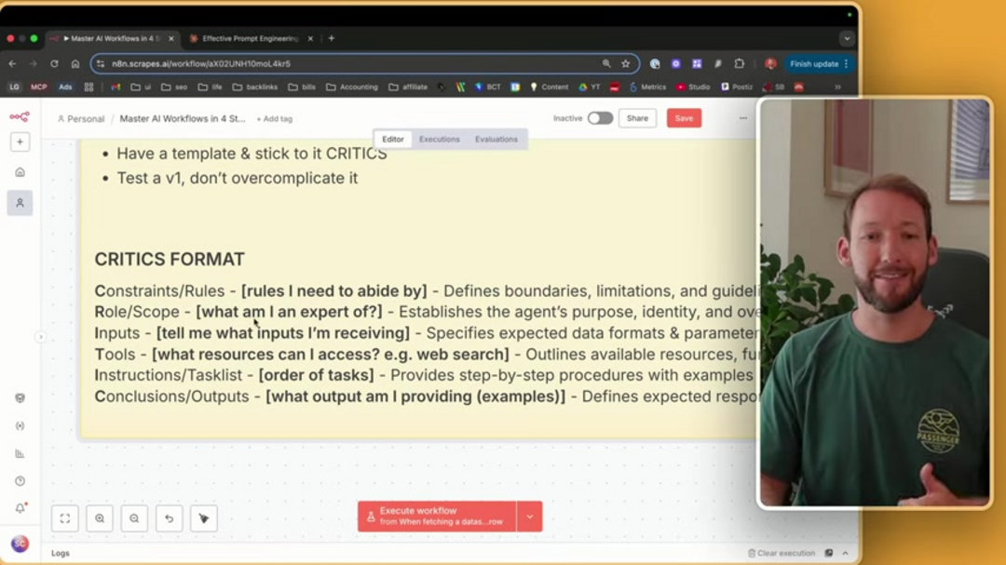Use the tidy up broom icon

pos(204,518)
